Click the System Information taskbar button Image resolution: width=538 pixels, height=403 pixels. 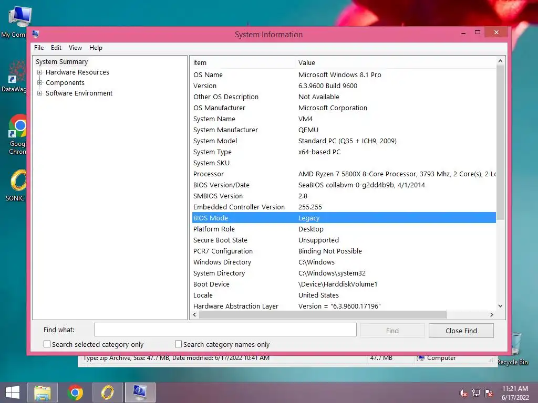click(x=140, y=393)
